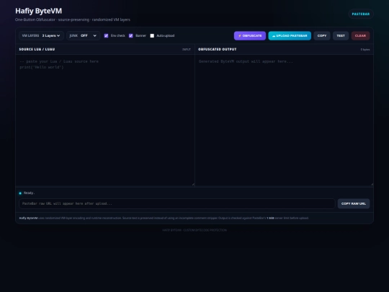Viewport: 389px width, 292px height.
Task: Open the Pastebar link at top right
Action: pyautogui.click(x=361, y=14)
